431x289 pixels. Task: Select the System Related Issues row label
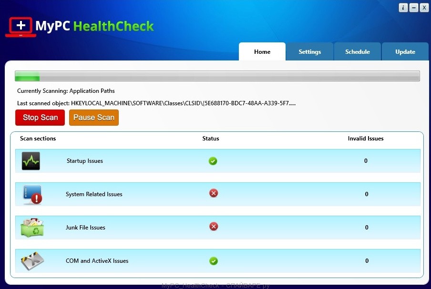tap(94, 194)
